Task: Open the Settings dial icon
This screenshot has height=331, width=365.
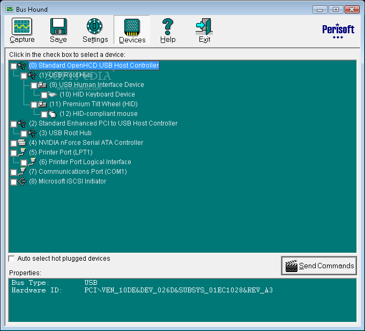Action: click(94, 26)
